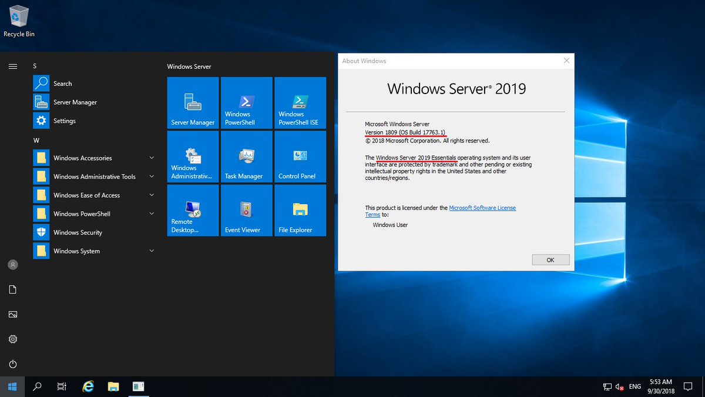Open the hamburger menu to expand Start sidebar
This screenshot has width=705, height=397.
[x=12, y=66]
